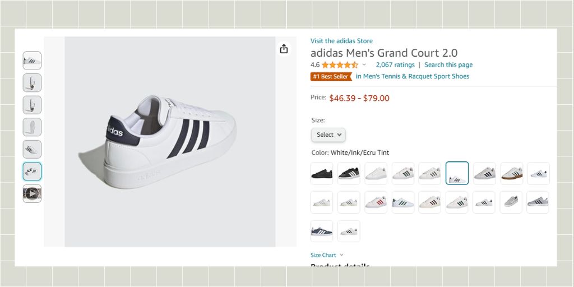
Task: Choose the solid grey shoe swatch
Action: point(511,202)
